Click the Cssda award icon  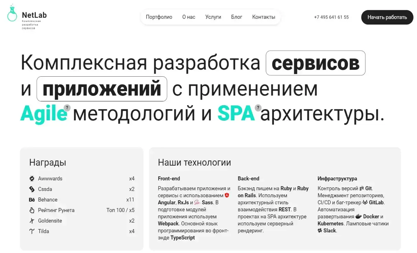pyautogui.click(x=32, y=189)
